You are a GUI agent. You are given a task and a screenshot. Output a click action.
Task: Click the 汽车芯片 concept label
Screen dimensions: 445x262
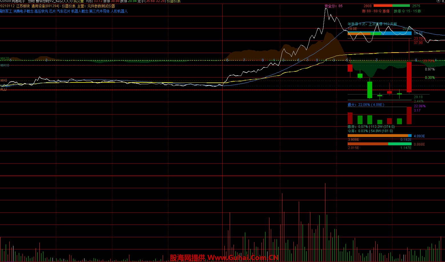coord(63,11)
